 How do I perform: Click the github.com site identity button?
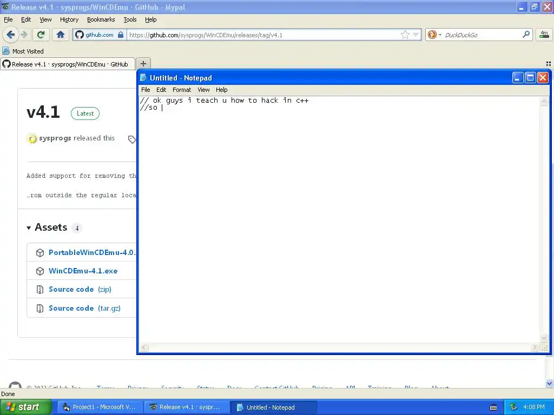(100, 35)
